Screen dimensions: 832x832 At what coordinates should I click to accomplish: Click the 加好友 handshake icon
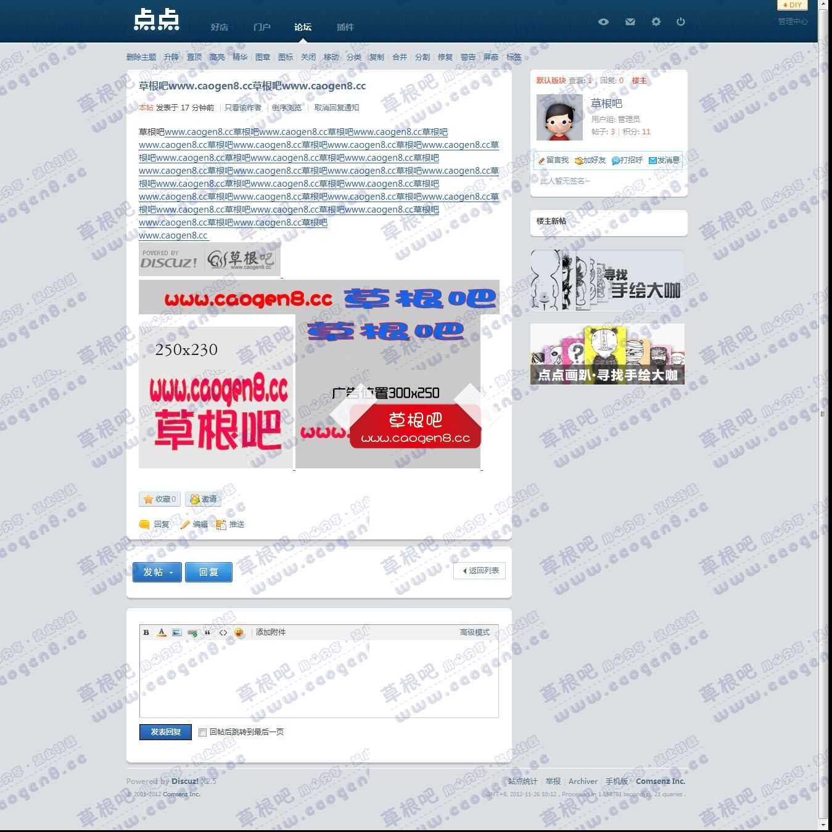[579, 160]
